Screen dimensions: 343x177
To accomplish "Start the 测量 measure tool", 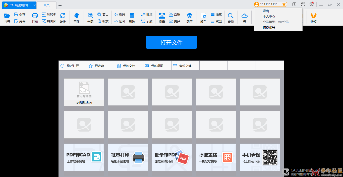I will coord(162,18).
